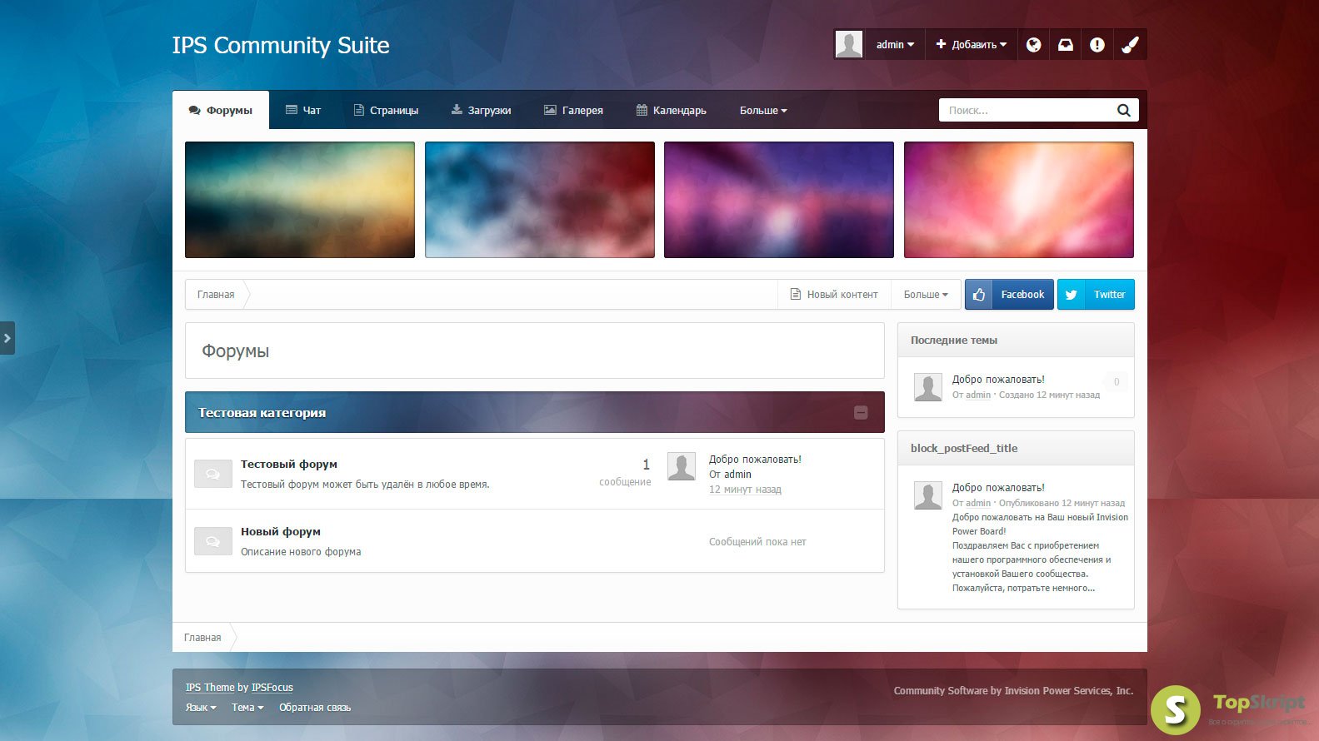Click the Новый контент button
1319x741 pixels.
tap(834, 295)
